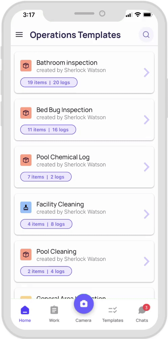This screenshot has height=339, width=168.
Task: Click the Bed Bug Inspection box icon
Action: click(x=26, y=113)
